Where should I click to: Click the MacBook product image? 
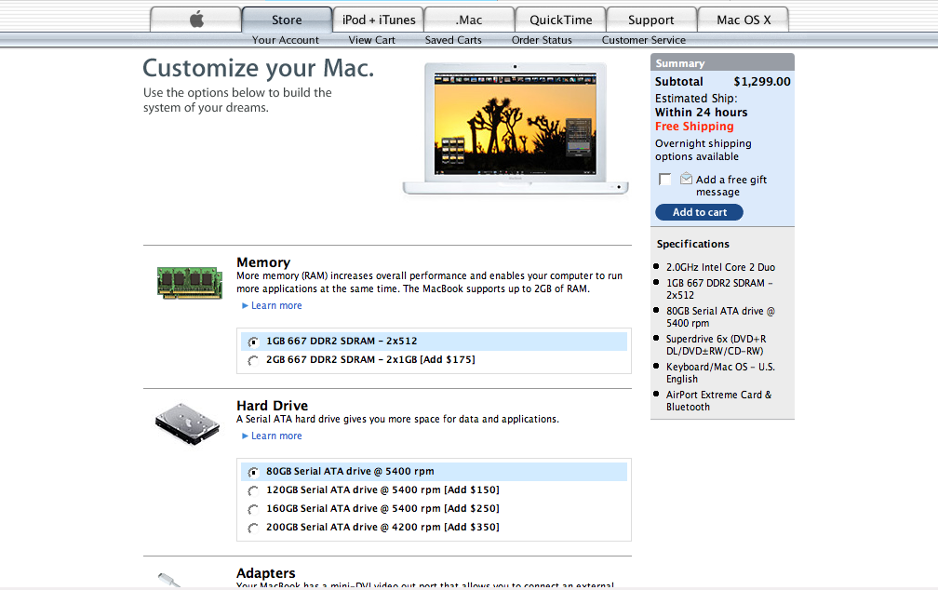(516, 128)
